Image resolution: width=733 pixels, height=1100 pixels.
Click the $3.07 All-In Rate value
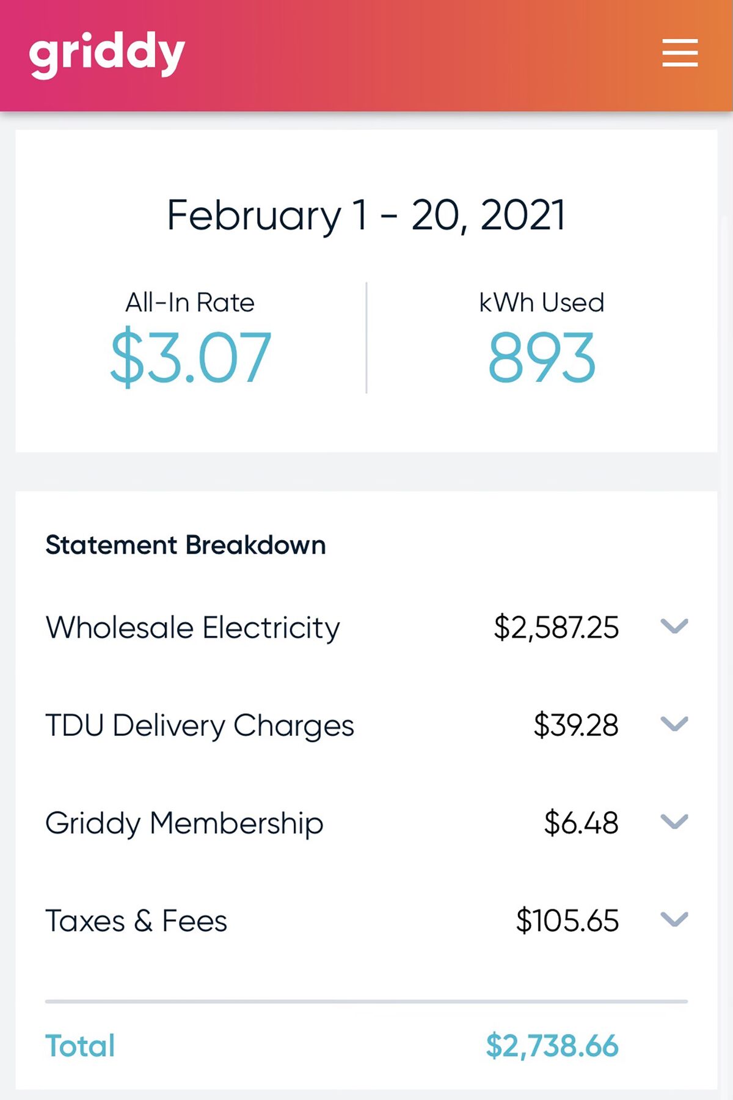pos(191,358)
